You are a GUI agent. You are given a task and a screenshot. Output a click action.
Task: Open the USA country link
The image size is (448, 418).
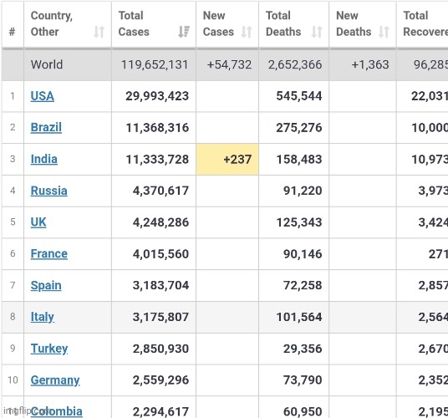pyautogui.click(x=43, y=96)
